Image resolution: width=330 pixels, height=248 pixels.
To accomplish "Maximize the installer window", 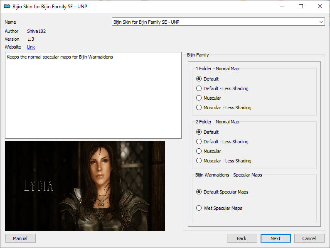I will pos(301,6).
